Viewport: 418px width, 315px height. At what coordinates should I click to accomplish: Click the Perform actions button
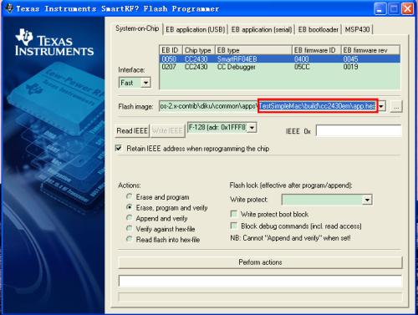[x=260, y=262]
